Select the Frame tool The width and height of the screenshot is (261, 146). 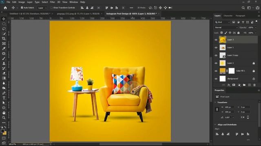pos(4,43)
